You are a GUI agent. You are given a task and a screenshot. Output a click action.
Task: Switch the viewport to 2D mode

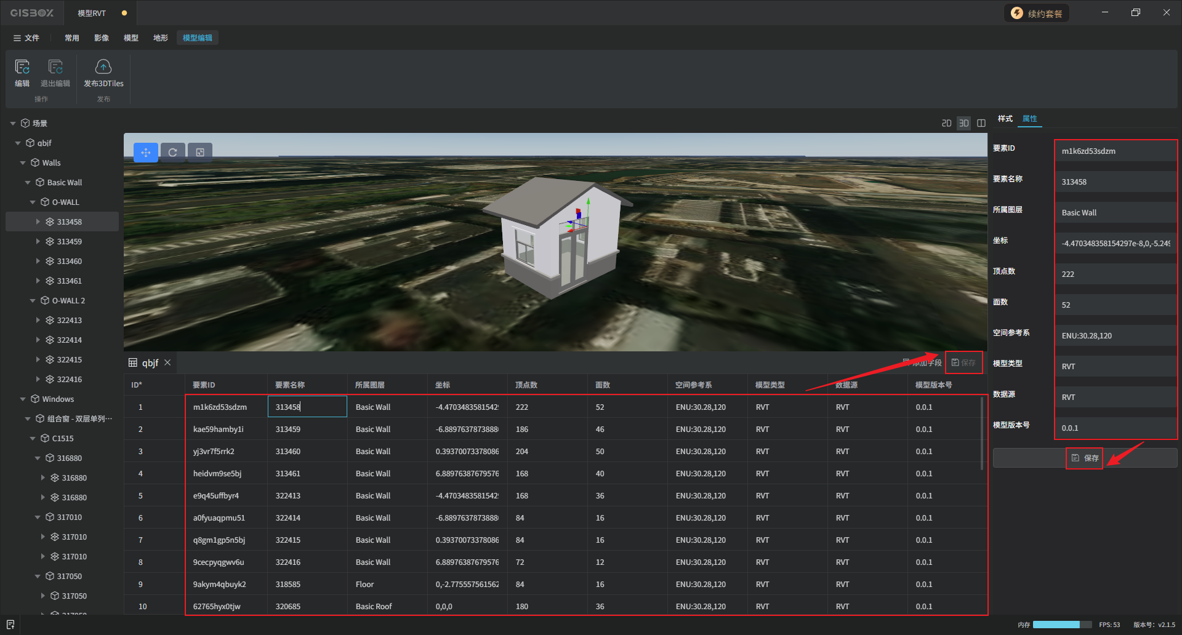[947, 124]
